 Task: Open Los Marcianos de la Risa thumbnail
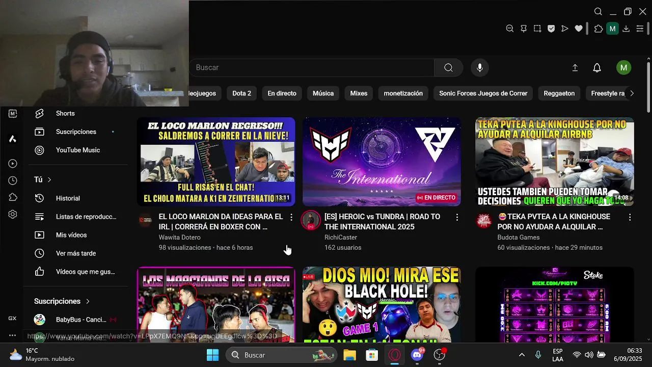click(x=216, y=304)
